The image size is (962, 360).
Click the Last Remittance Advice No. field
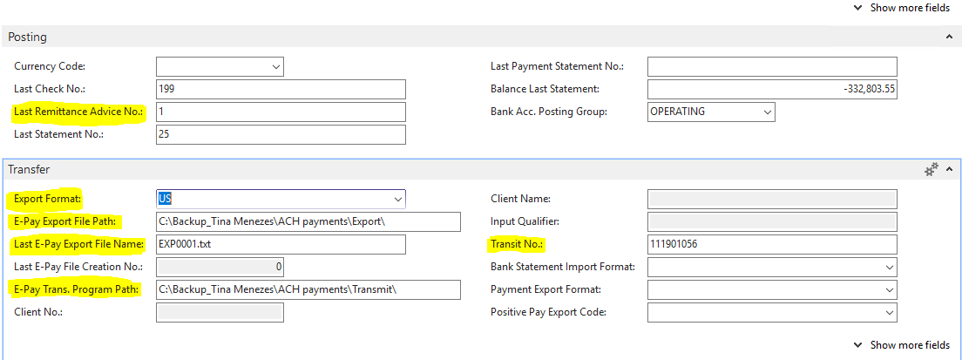click(x=281, y=112)
